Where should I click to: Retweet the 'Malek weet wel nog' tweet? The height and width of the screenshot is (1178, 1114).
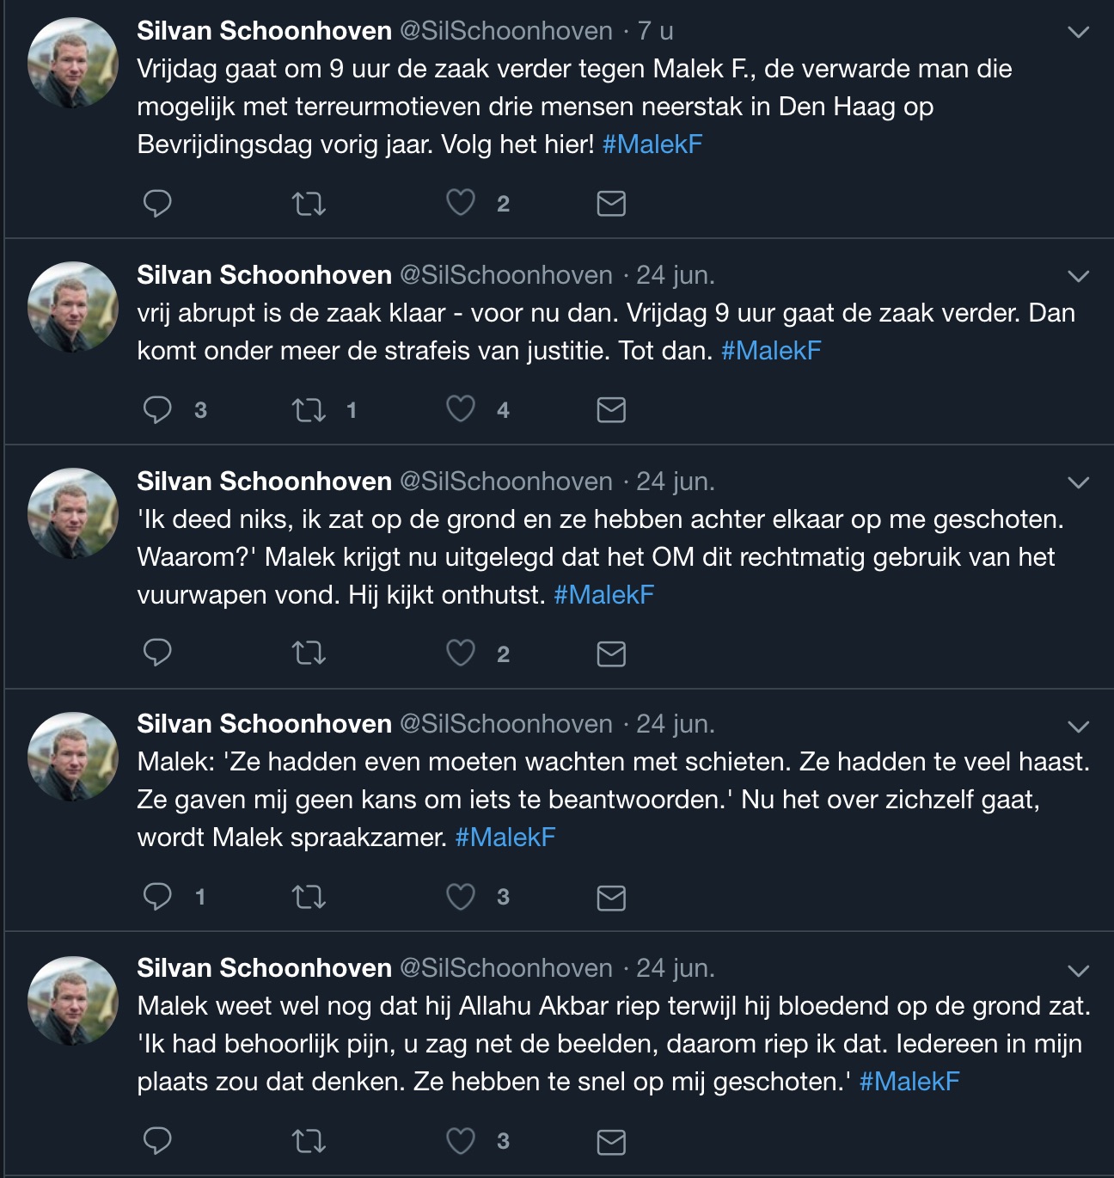pos(309,1142)
